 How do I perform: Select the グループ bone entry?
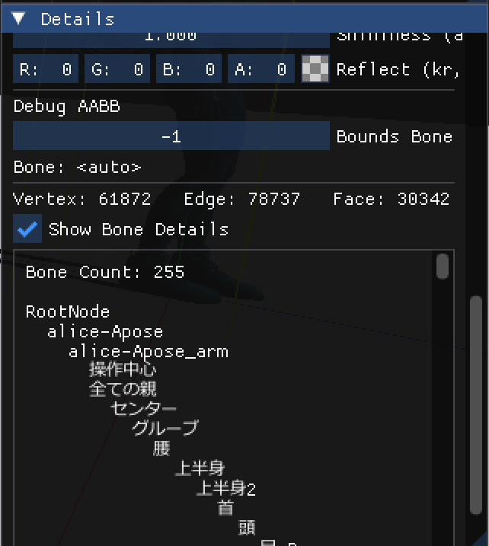[165, 428]
